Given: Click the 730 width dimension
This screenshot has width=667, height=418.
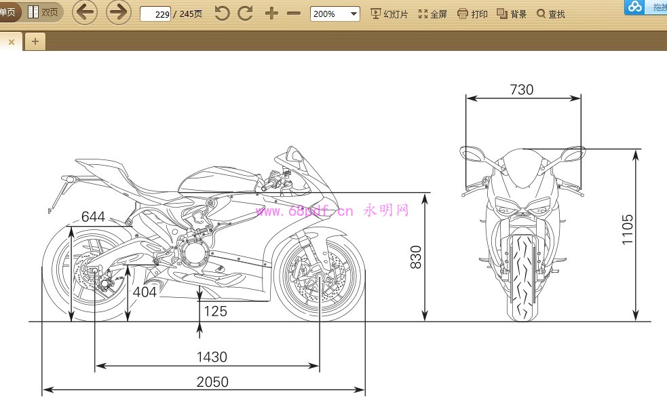Looking at the screenshot, I should coord(522,90).
